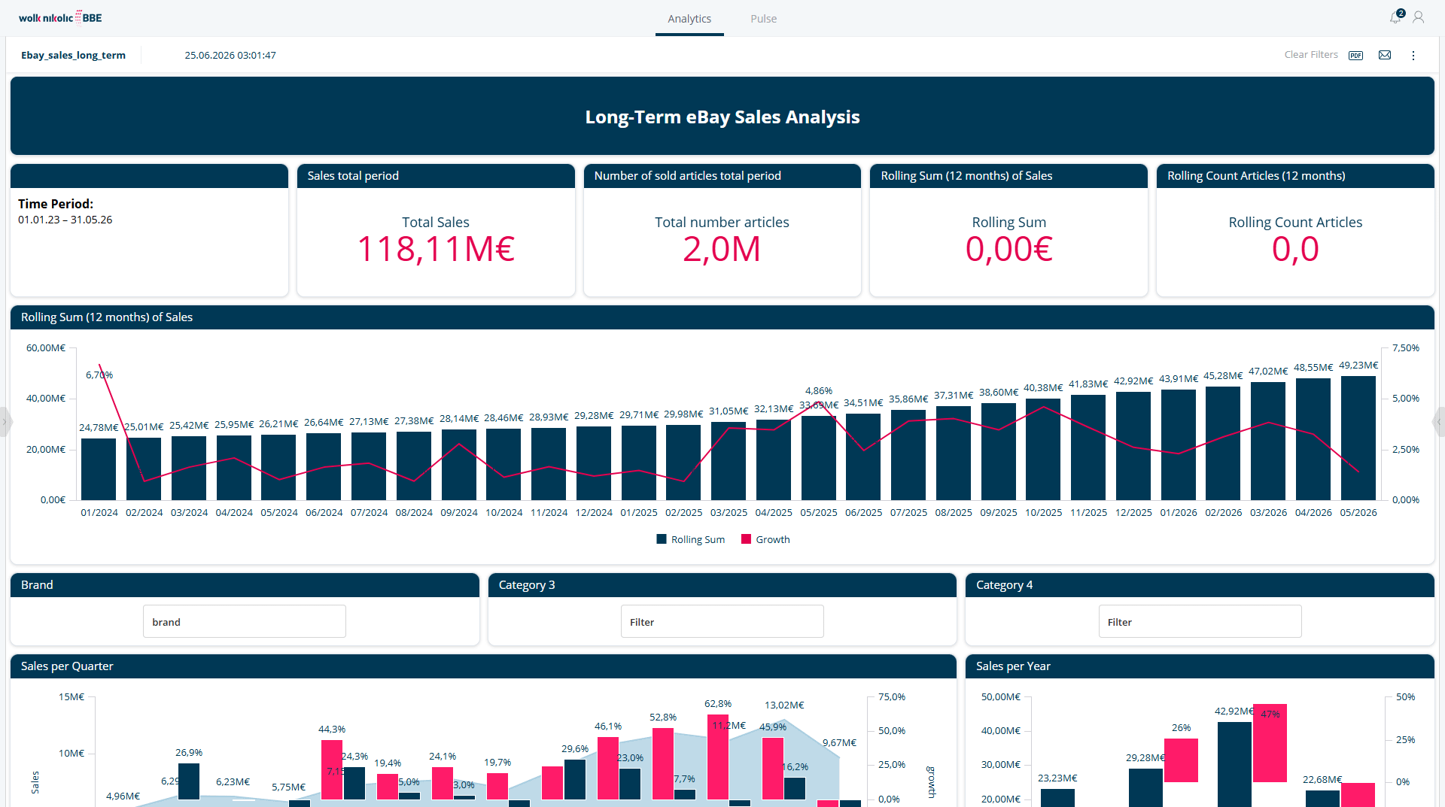This screenshot has height=807, width=1445.
Task: Expand the right side panel arrow
Action: [x=1440, y=422]
